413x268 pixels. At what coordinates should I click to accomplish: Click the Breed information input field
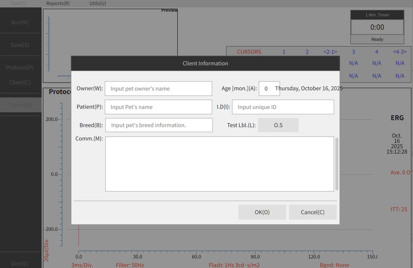click(159, 125)
